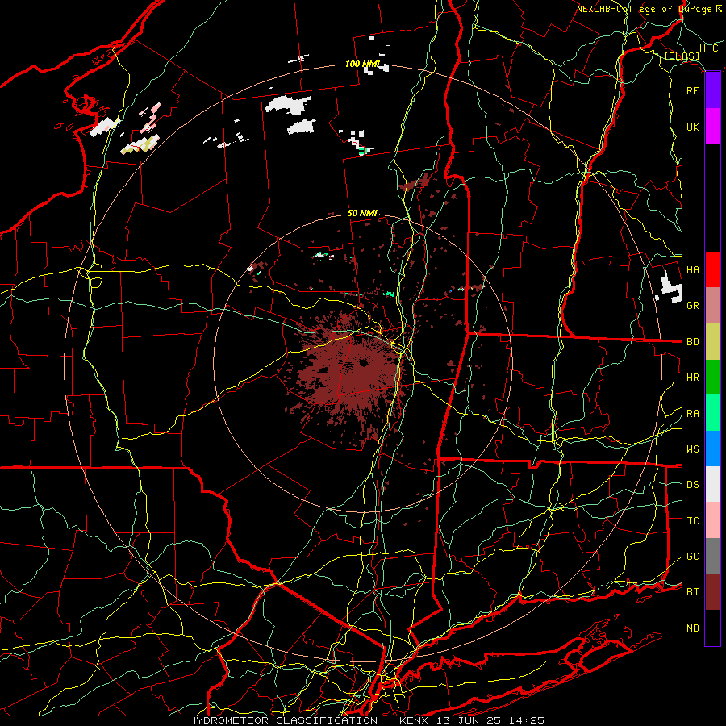Click the "ND" legend label

(x=692, y=628)
